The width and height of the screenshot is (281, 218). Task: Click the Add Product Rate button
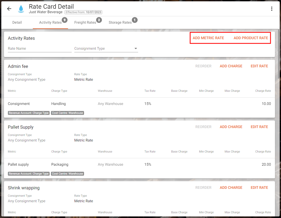click(251, 38)
